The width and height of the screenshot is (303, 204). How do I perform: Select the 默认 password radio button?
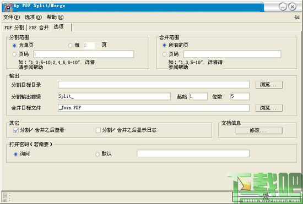[x=98, y=155]
